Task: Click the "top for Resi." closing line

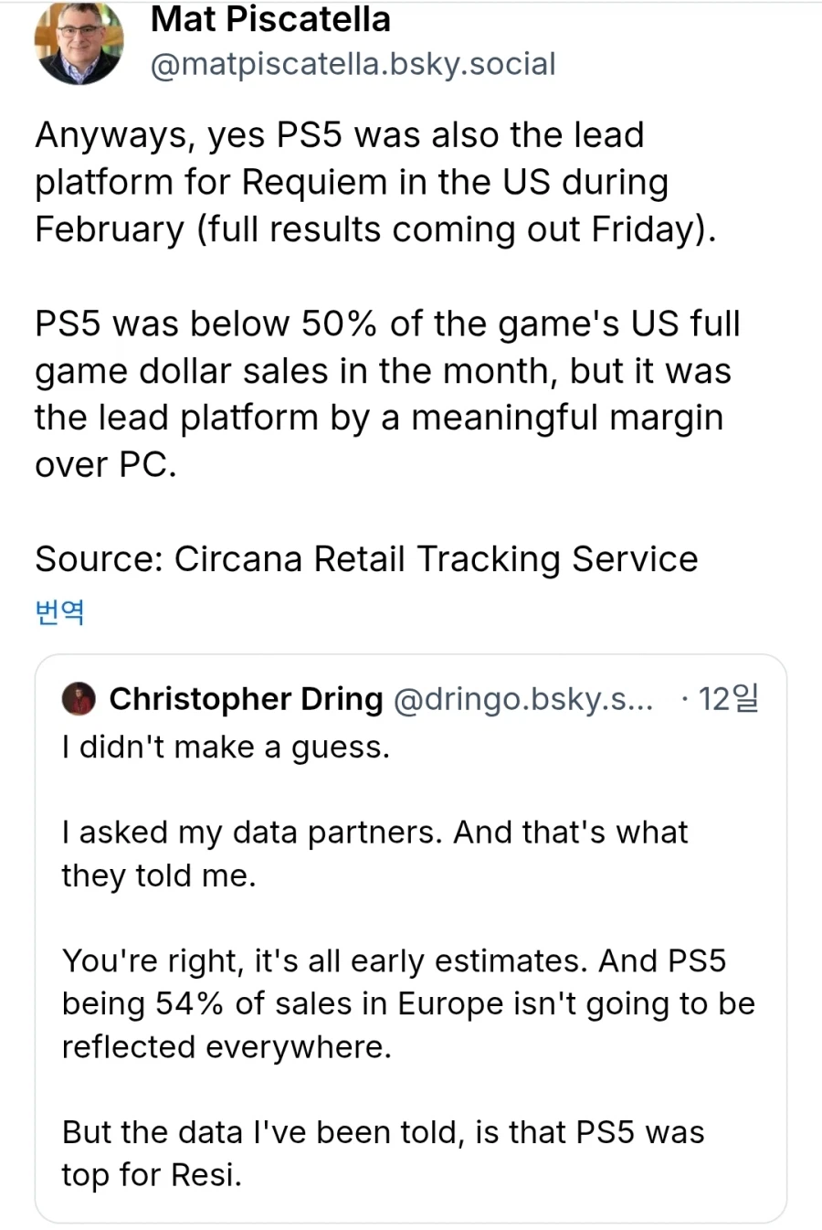Action: [152, 1175]
